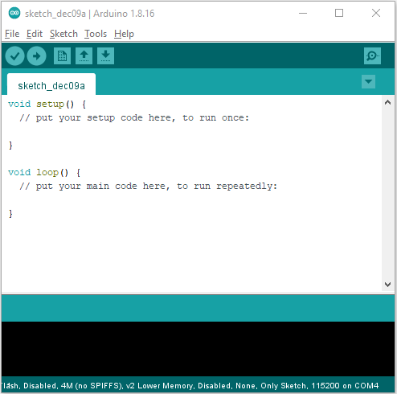Minimize the Arduino window

click(303, 13)
